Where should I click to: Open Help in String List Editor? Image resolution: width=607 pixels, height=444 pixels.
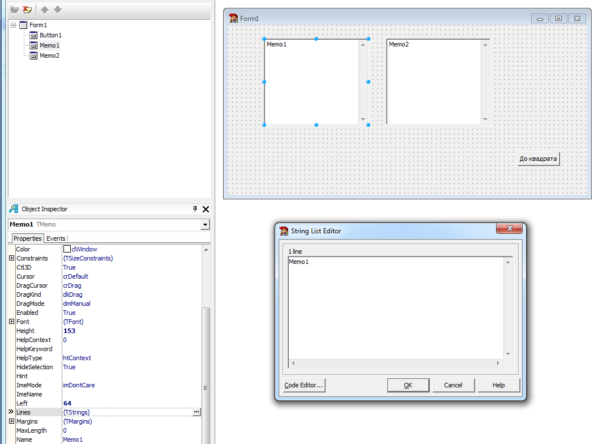point(499,385)
